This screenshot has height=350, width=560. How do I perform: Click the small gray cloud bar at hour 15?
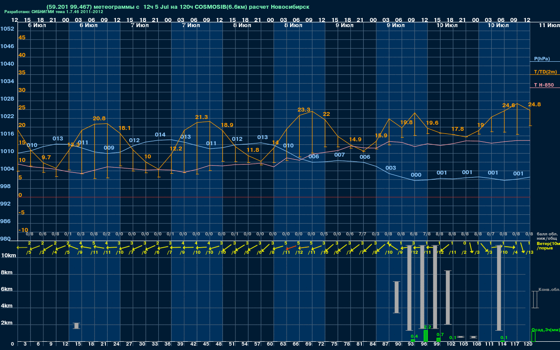(77, 325)
